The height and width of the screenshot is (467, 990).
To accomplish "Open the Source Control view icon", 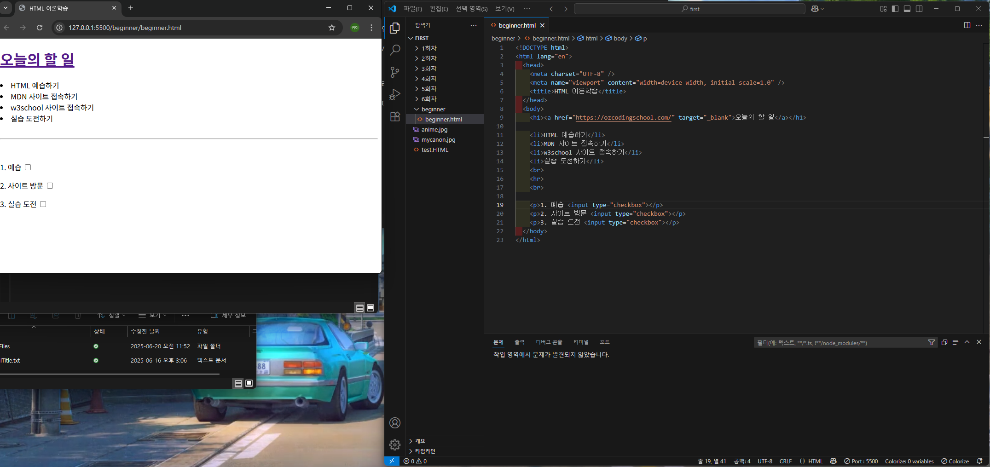I will click(395, 72).
